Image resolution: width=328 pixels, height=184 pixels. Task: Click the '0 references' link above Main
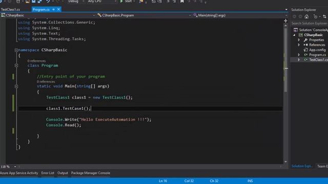click(46, 82)
